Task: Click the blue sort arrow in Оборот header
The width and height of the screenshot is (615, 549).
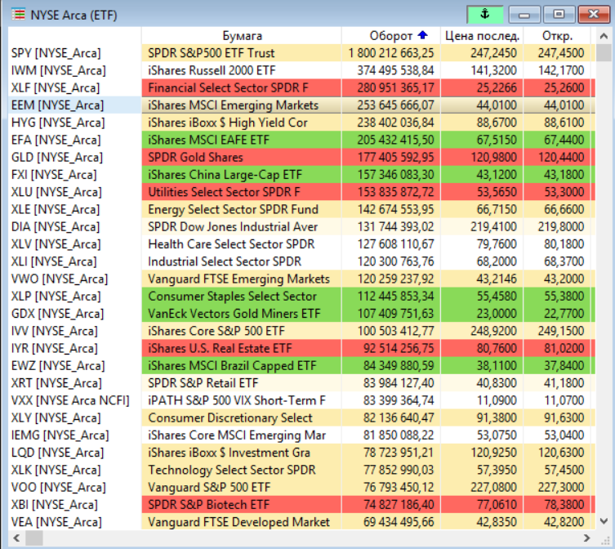Action: coord(422,35)
